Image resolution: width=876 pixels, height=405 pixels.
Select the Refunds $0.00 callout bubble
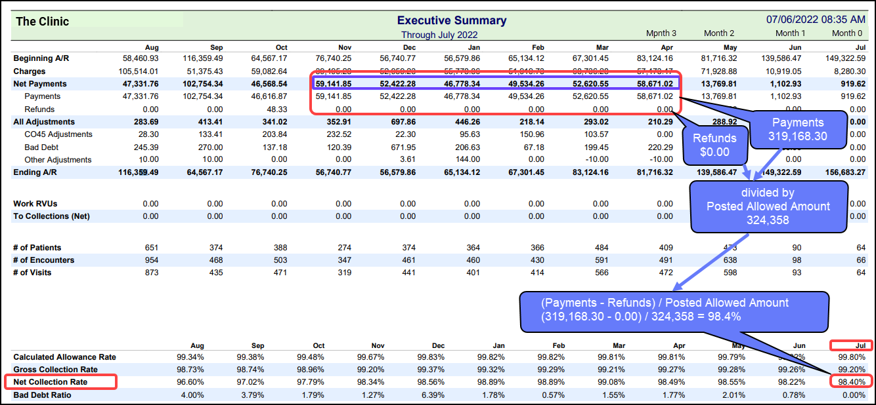[714, 145]
